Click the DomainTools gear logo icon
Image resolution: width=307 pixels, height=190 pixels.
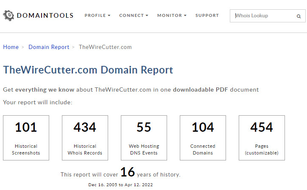[8, 15]
